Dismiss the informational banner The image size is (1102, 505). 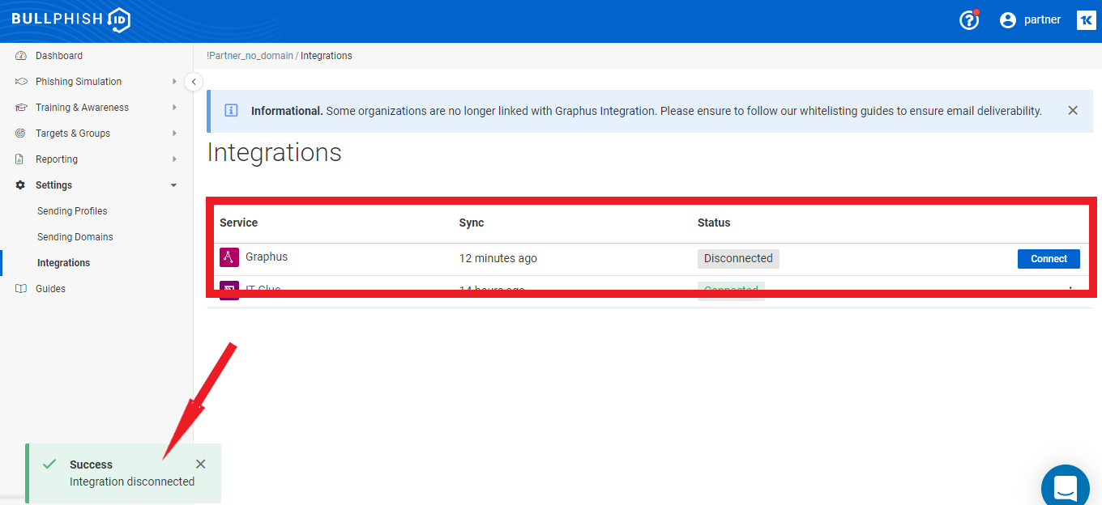(1073, 111)
